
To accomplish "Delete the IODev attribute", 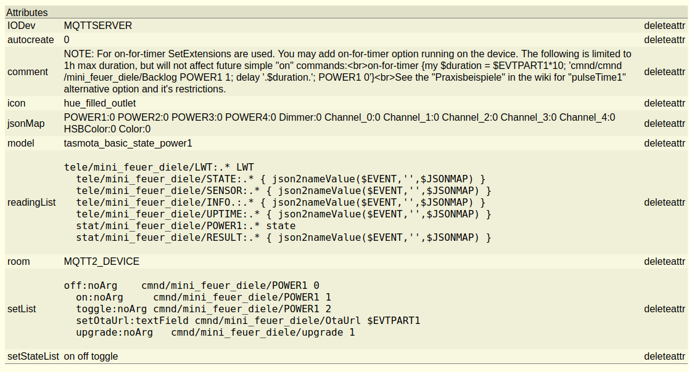I will point(664,26).
